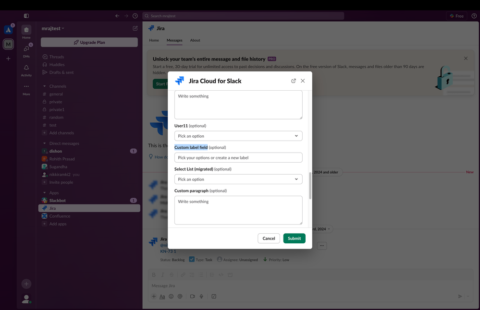
Task: Collapse the Apps section
Action: point(44,193)
